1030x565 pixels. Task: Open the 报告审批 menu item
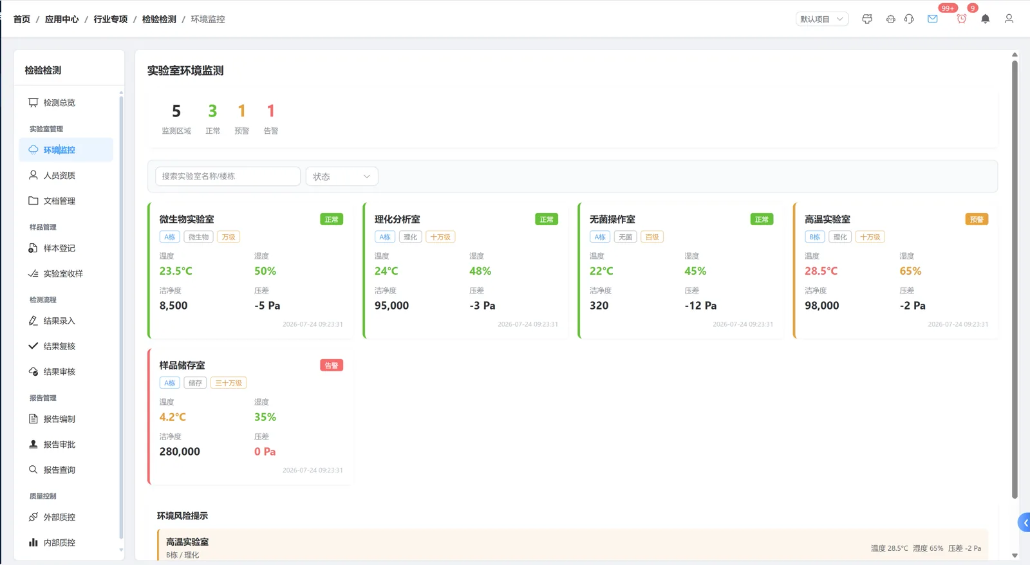66,445
